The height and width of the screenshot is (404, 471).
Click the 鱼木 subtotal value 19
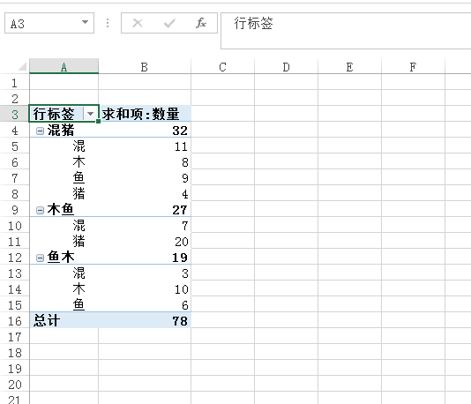coord(145,258)
